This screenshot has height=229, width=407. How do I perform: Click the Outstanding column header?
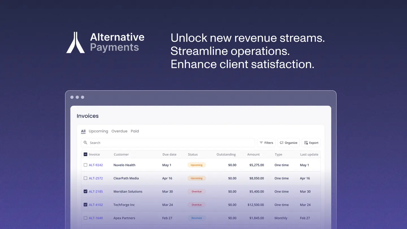pos(226,155)
